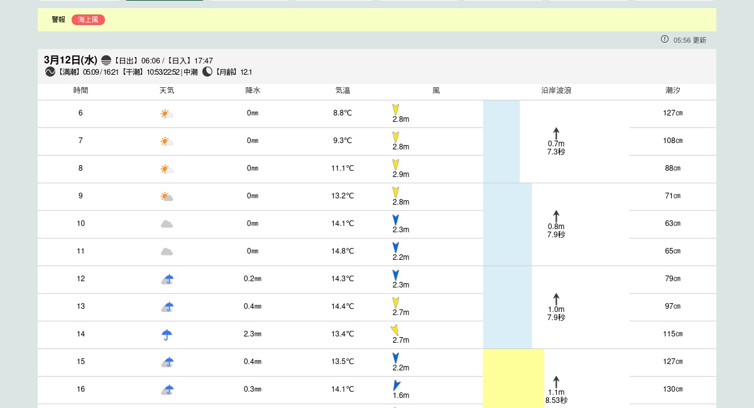Select the 潮汐 column header
This screenshot has width=754, height=408.
click(x=673, y=90)
